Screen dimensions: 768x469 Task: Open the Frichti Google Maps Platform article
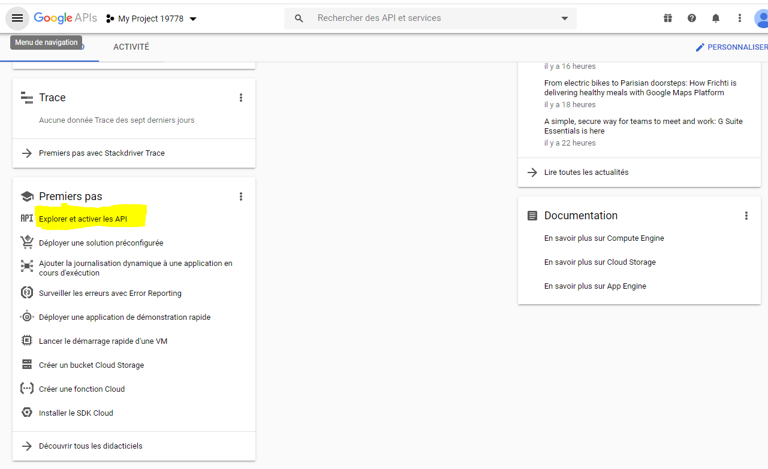click(640, 88)
